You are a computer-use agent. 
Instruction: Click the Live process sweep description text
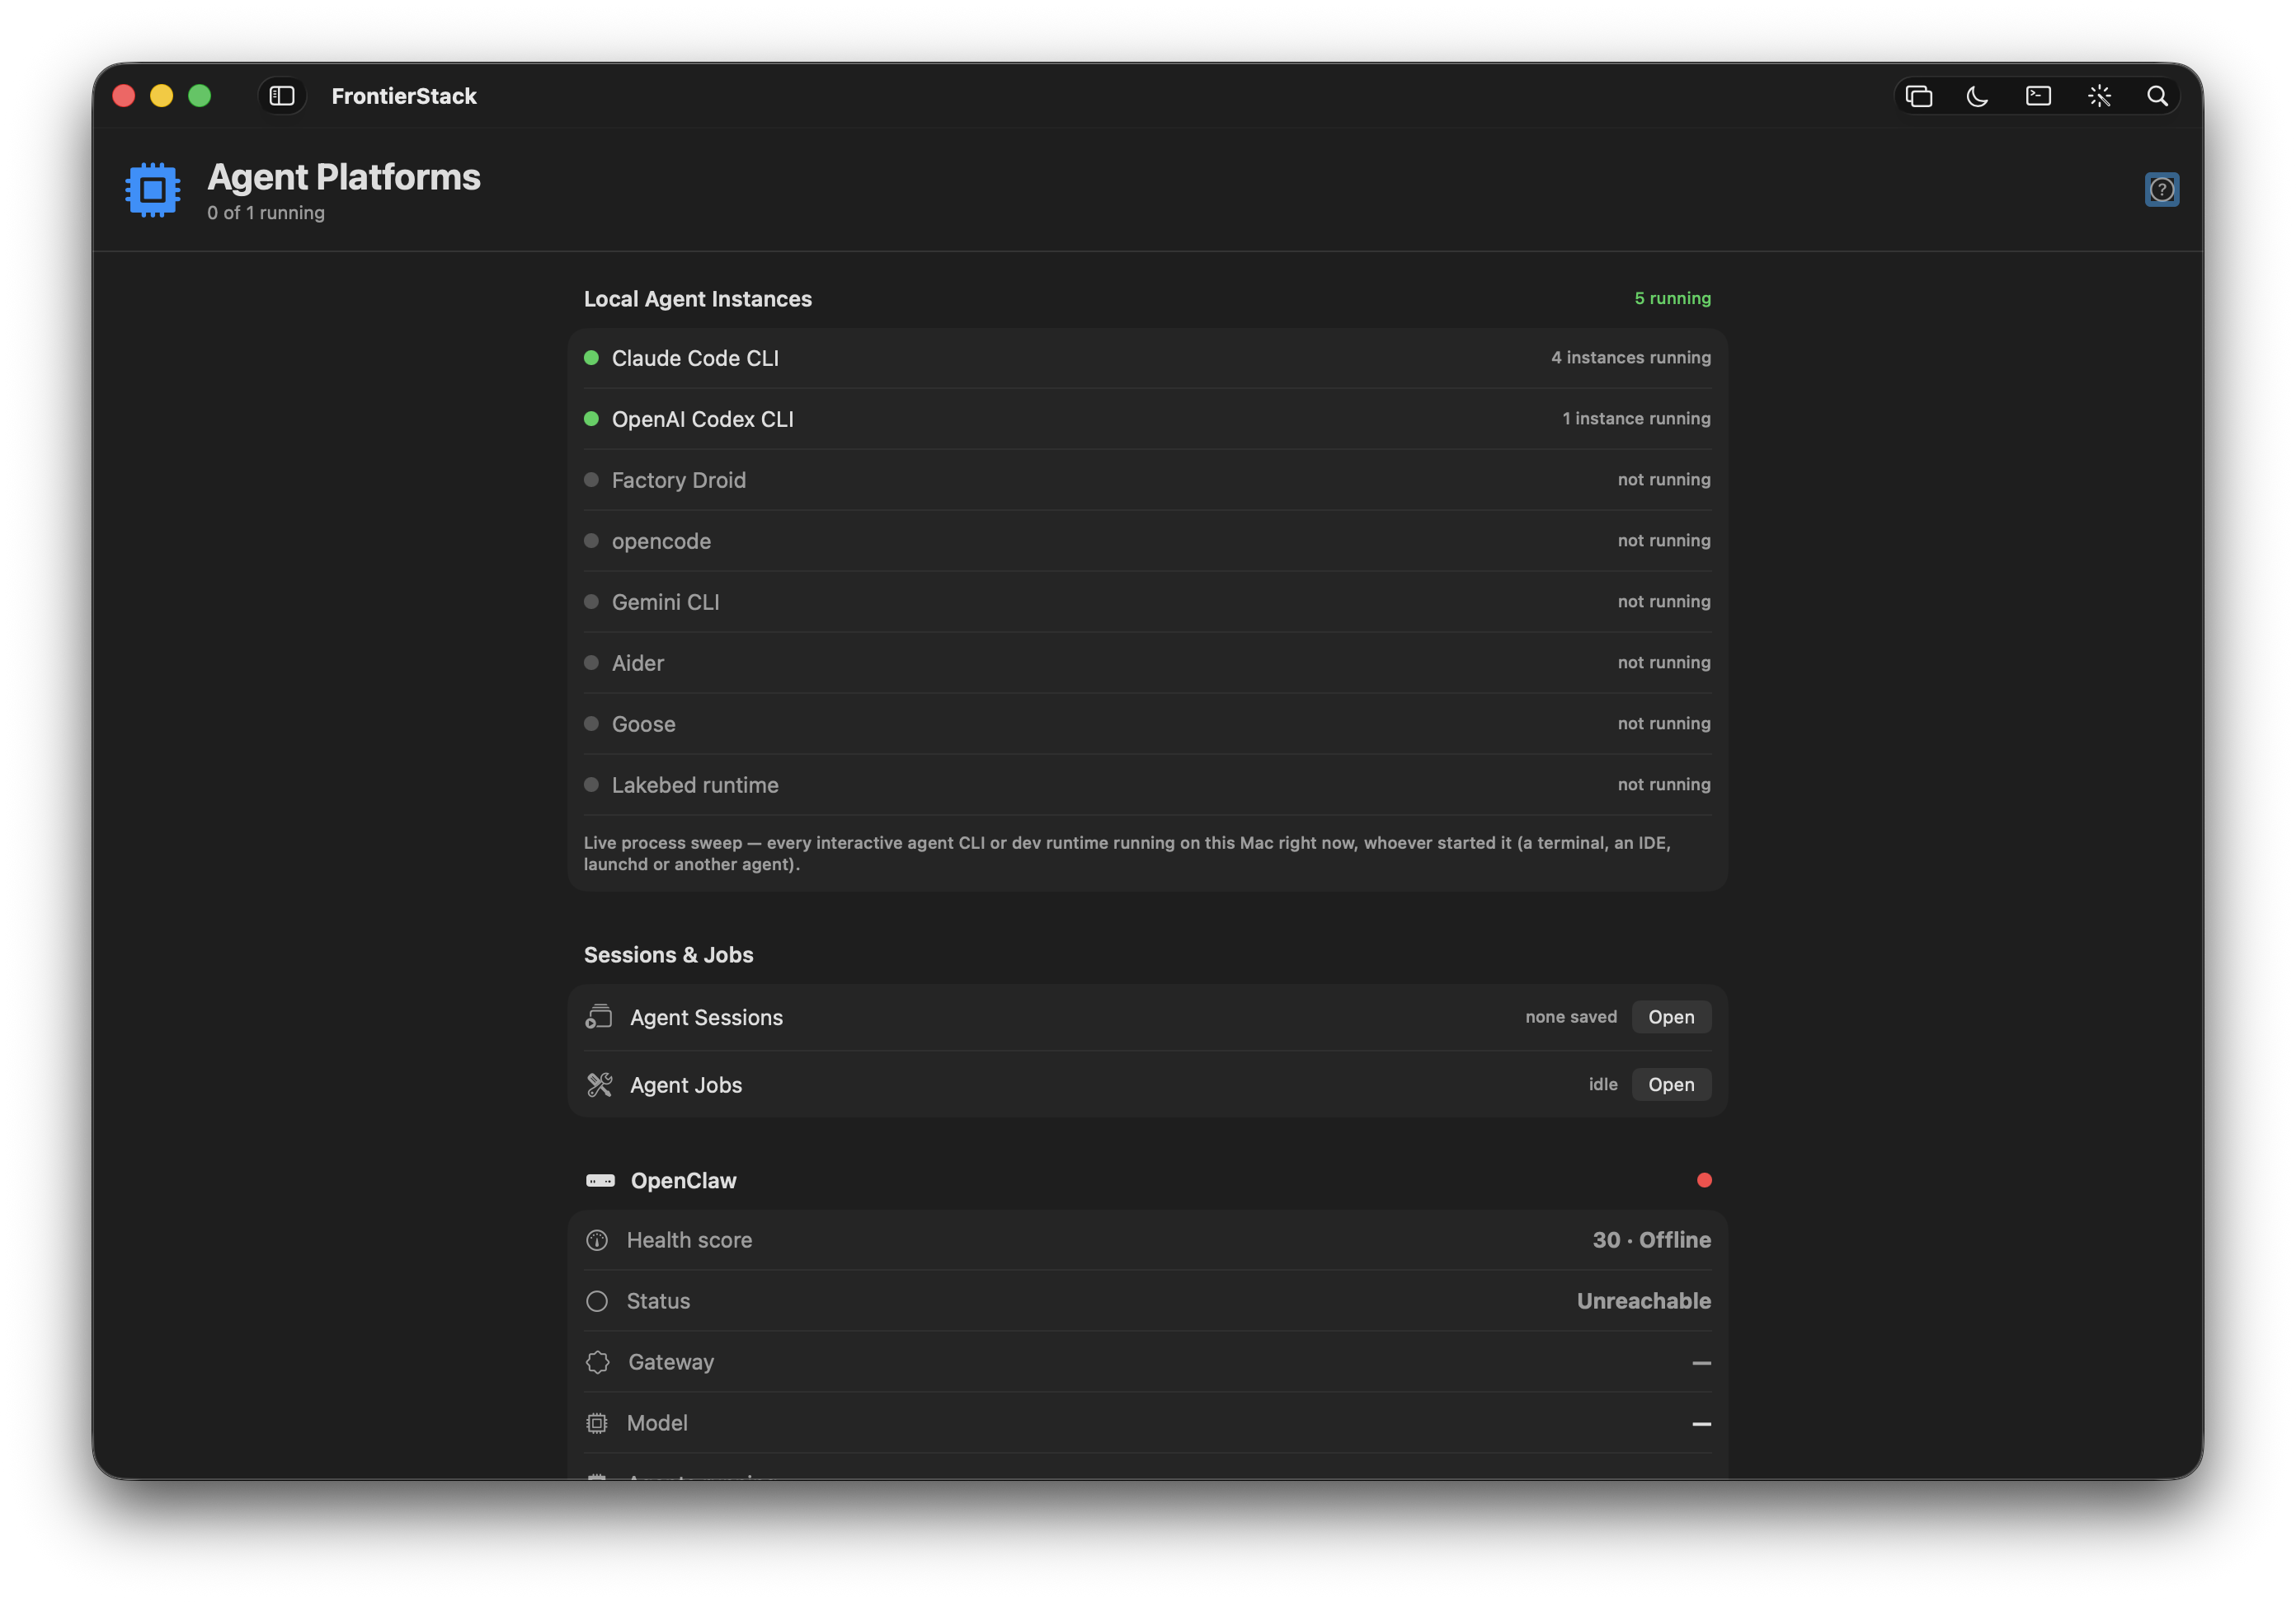(x=1127, y=854)
